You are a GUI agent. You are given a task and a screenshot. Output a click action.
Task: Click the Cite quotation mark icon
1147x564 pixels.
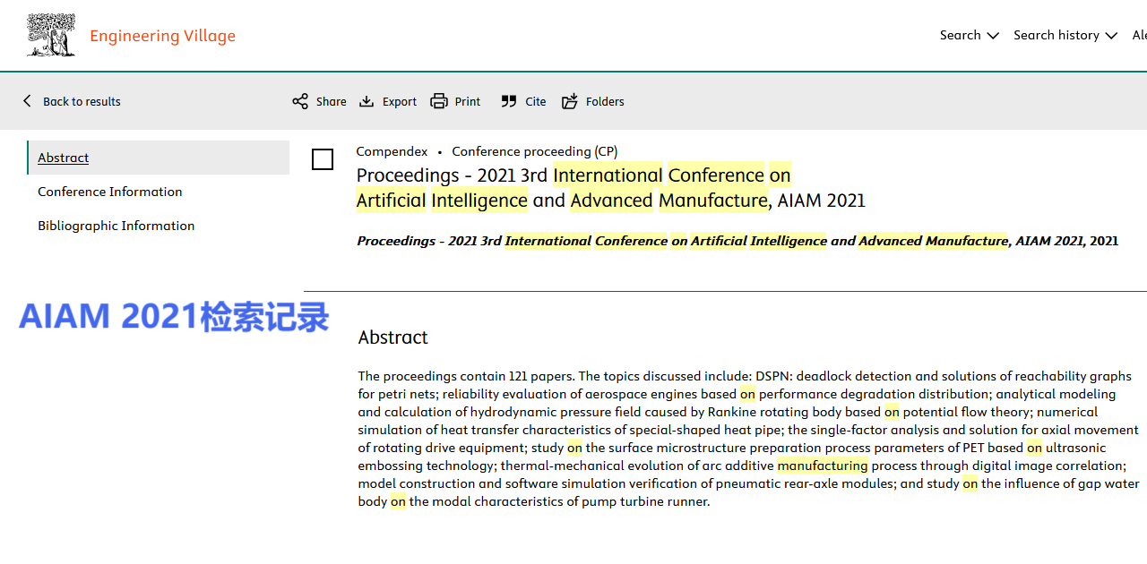pos(509,101)
